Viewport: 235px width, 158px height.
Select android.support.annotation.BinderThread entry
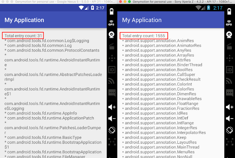point(162,65)
